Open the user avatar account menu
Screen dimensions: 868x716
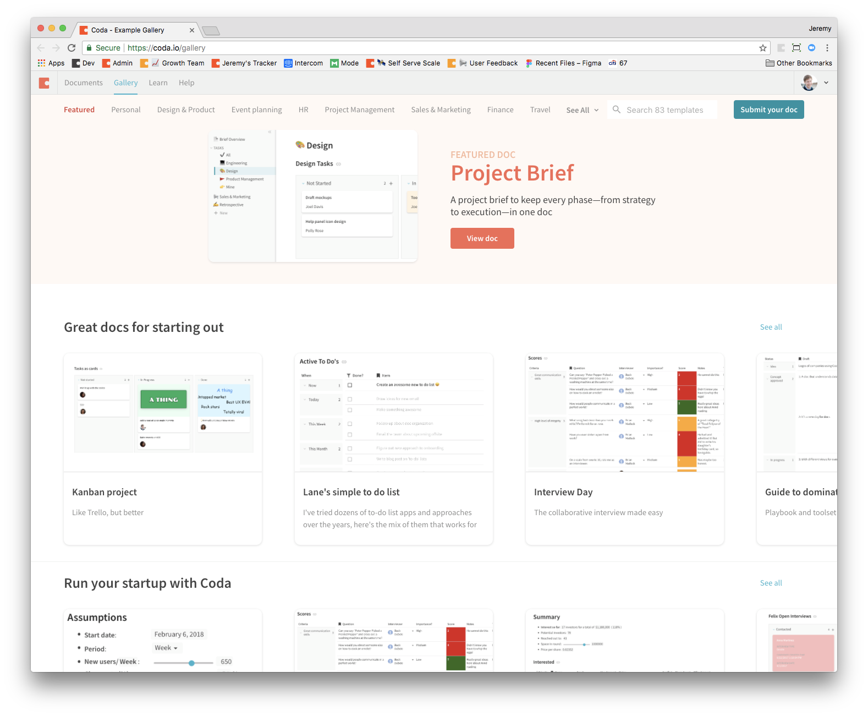(815, 83)
